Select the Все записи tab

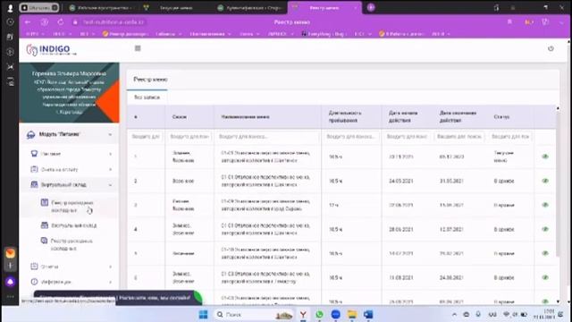coord(147,97)
